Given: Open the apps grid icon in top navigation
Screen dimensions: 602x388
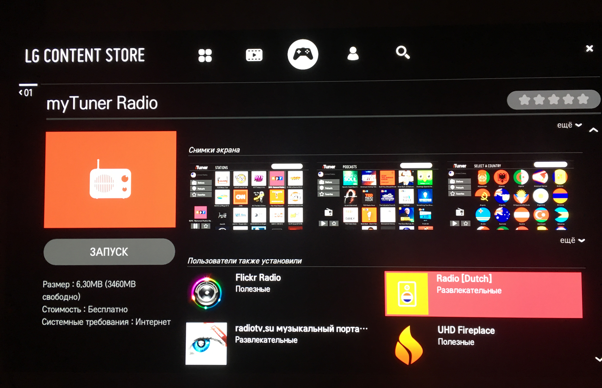Looking at the screenshot, I should pos(205,55).
